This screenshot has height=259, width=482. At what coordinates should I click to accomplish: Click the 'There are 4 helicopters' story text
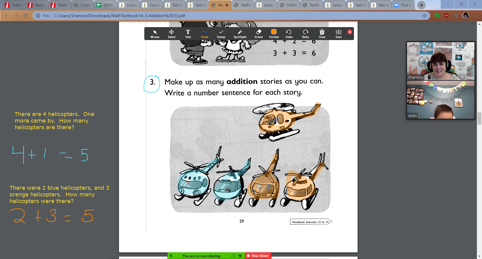[x=55, y=120]
